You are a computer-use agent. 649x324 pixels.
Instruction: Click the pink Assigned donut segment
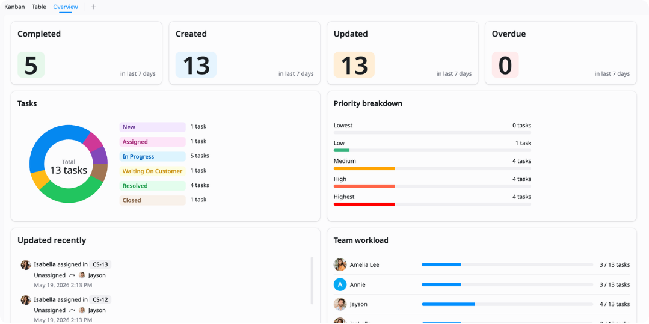point(93,141)
